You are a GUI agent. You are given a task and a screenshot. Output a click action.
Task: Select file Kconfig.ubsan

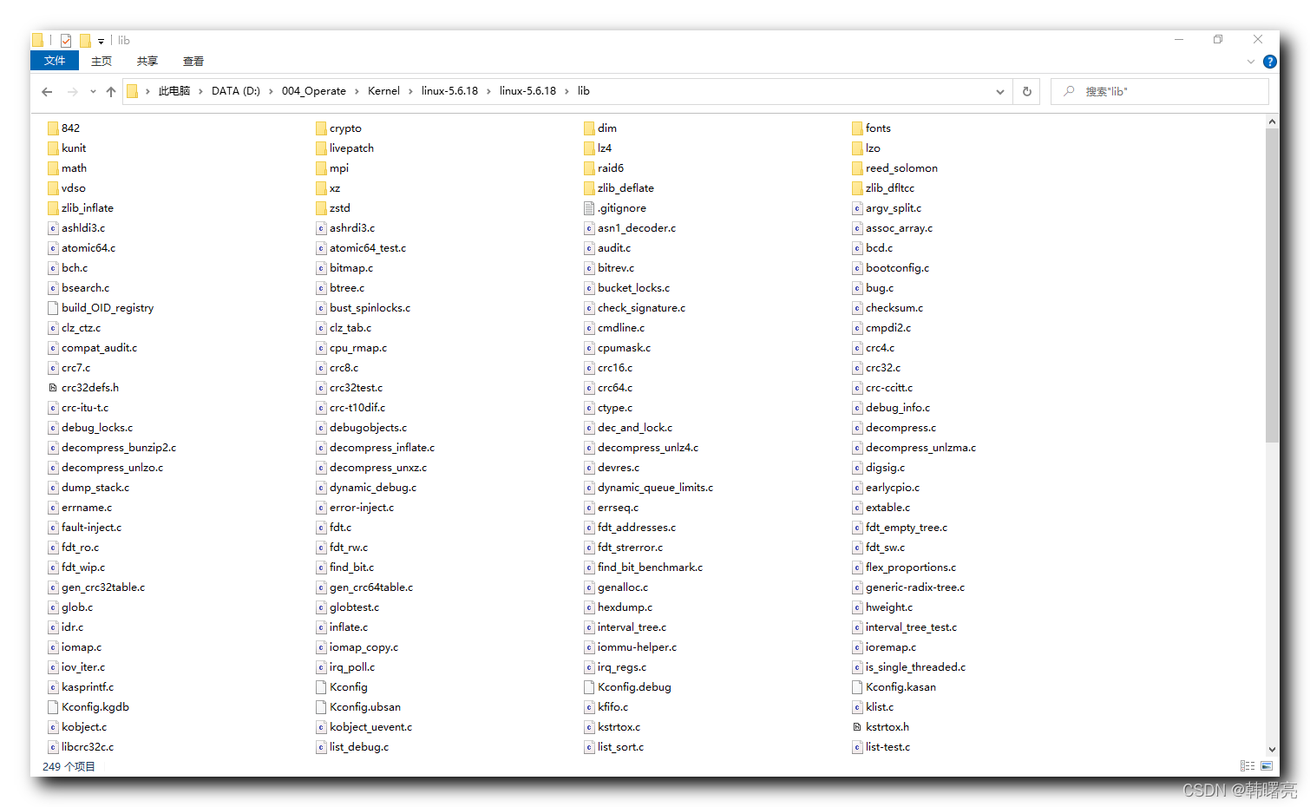coord(364,707)
